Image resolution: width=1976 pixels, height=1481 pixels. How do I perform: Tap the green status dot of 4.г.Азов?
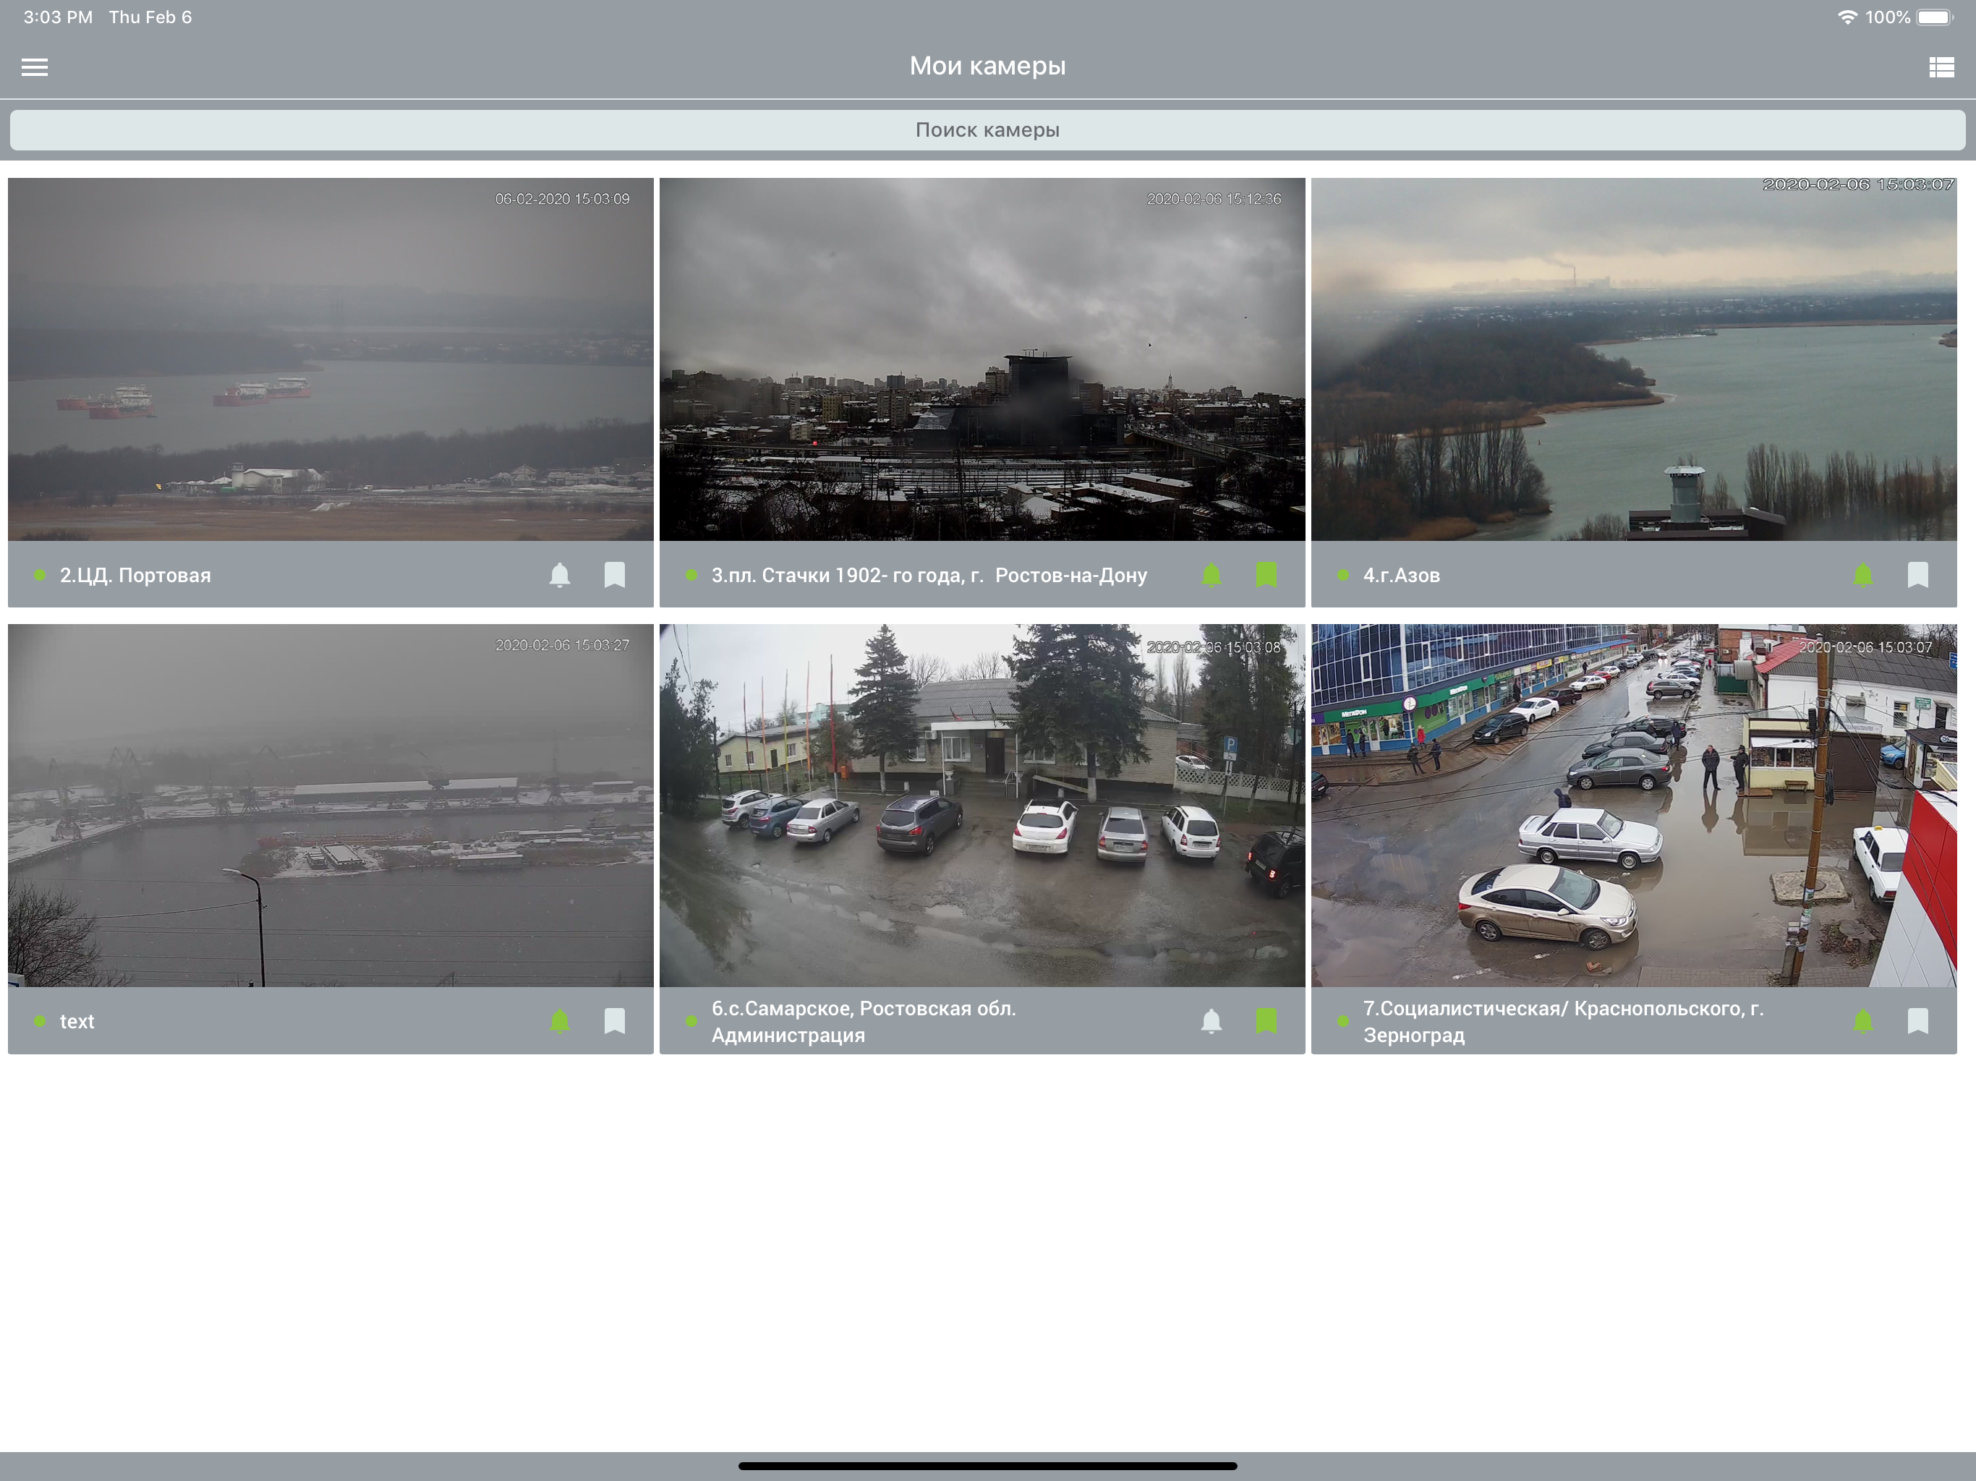tap(1342, 574)
